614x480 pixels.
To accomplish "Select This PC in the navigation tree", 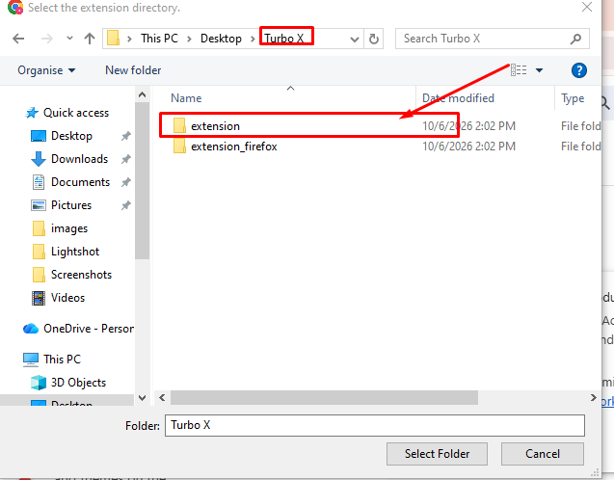I will (x=63, y=359).
